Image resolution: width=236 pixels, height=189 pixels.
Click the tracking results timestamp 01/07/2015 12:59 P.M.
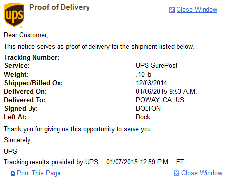point(138,162)
